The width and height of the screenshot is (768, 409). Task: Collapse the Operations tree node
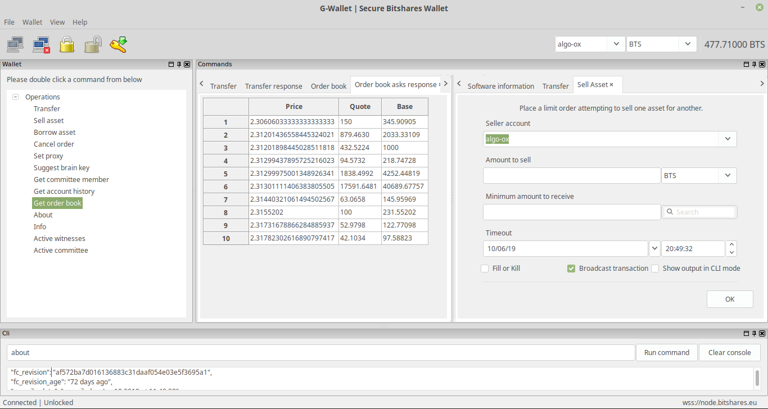click(x=16, y=97)
